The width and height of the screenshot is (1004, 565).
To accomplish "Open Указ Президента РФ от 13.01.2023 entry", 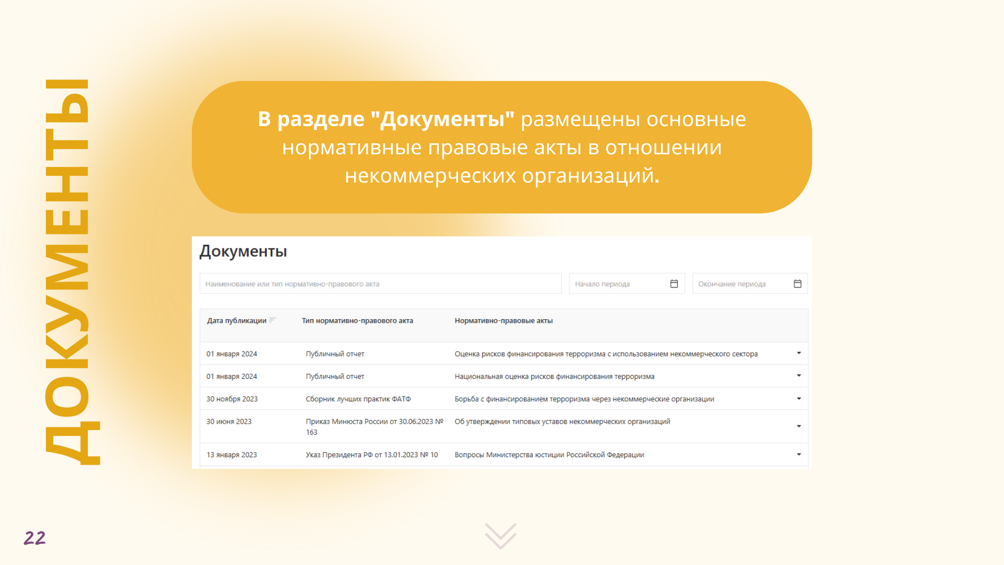I will (372, 455).
